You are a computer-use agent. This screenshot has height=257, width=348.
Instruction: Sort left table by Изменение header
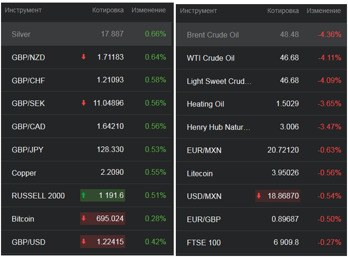pos(149,10)
